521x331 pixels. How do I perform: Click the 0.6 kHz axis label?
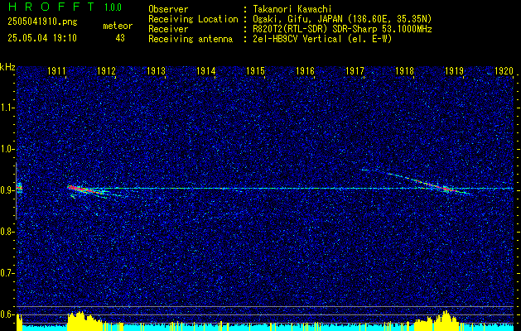tap(7, 314)
